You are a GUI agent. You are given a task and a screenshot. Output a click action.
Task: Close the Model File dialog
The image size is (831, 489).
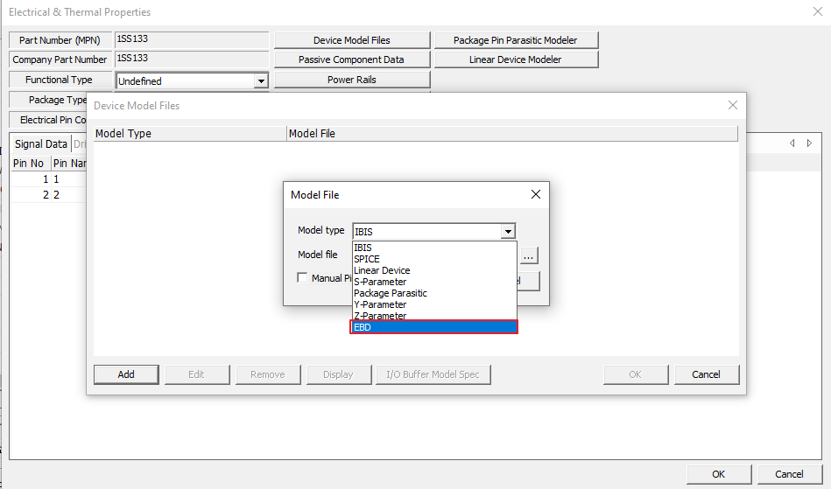536,194
